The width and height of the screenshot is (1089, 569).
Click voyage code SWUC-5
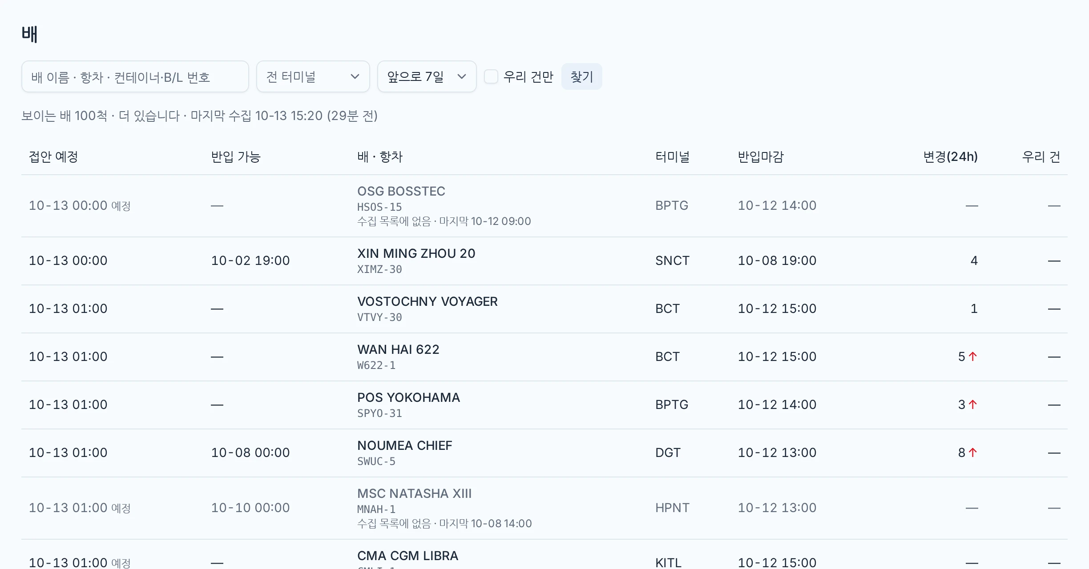click(x=376, y=461)
